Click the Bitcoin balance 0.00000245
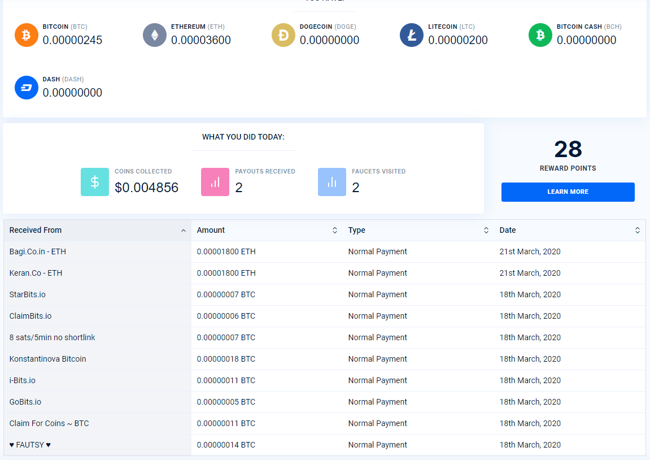Screen dimensions: 650x460 (72, 40)
